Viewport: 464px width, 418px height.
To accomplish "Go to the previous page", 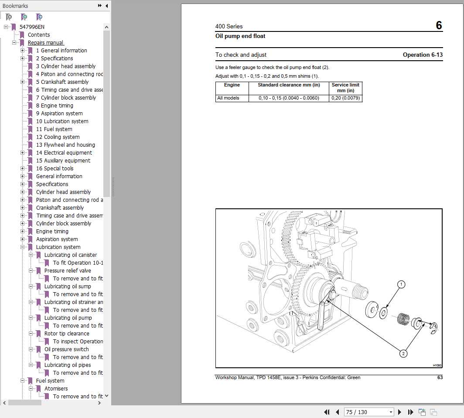I will coord(337,412).
